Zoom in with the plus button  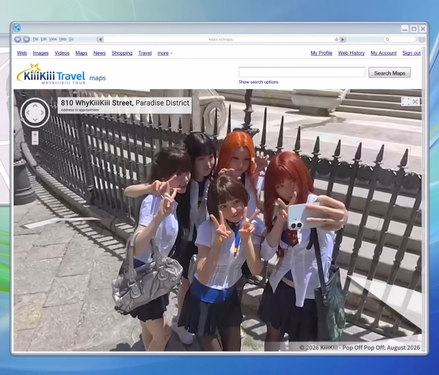point(35,135)
